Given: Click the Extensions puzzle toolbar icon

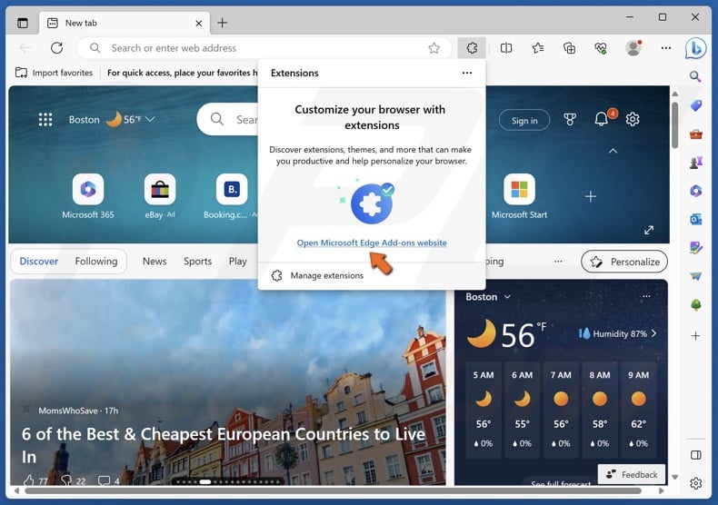Looking at the screenshot, I should click(x=472, y=47).
